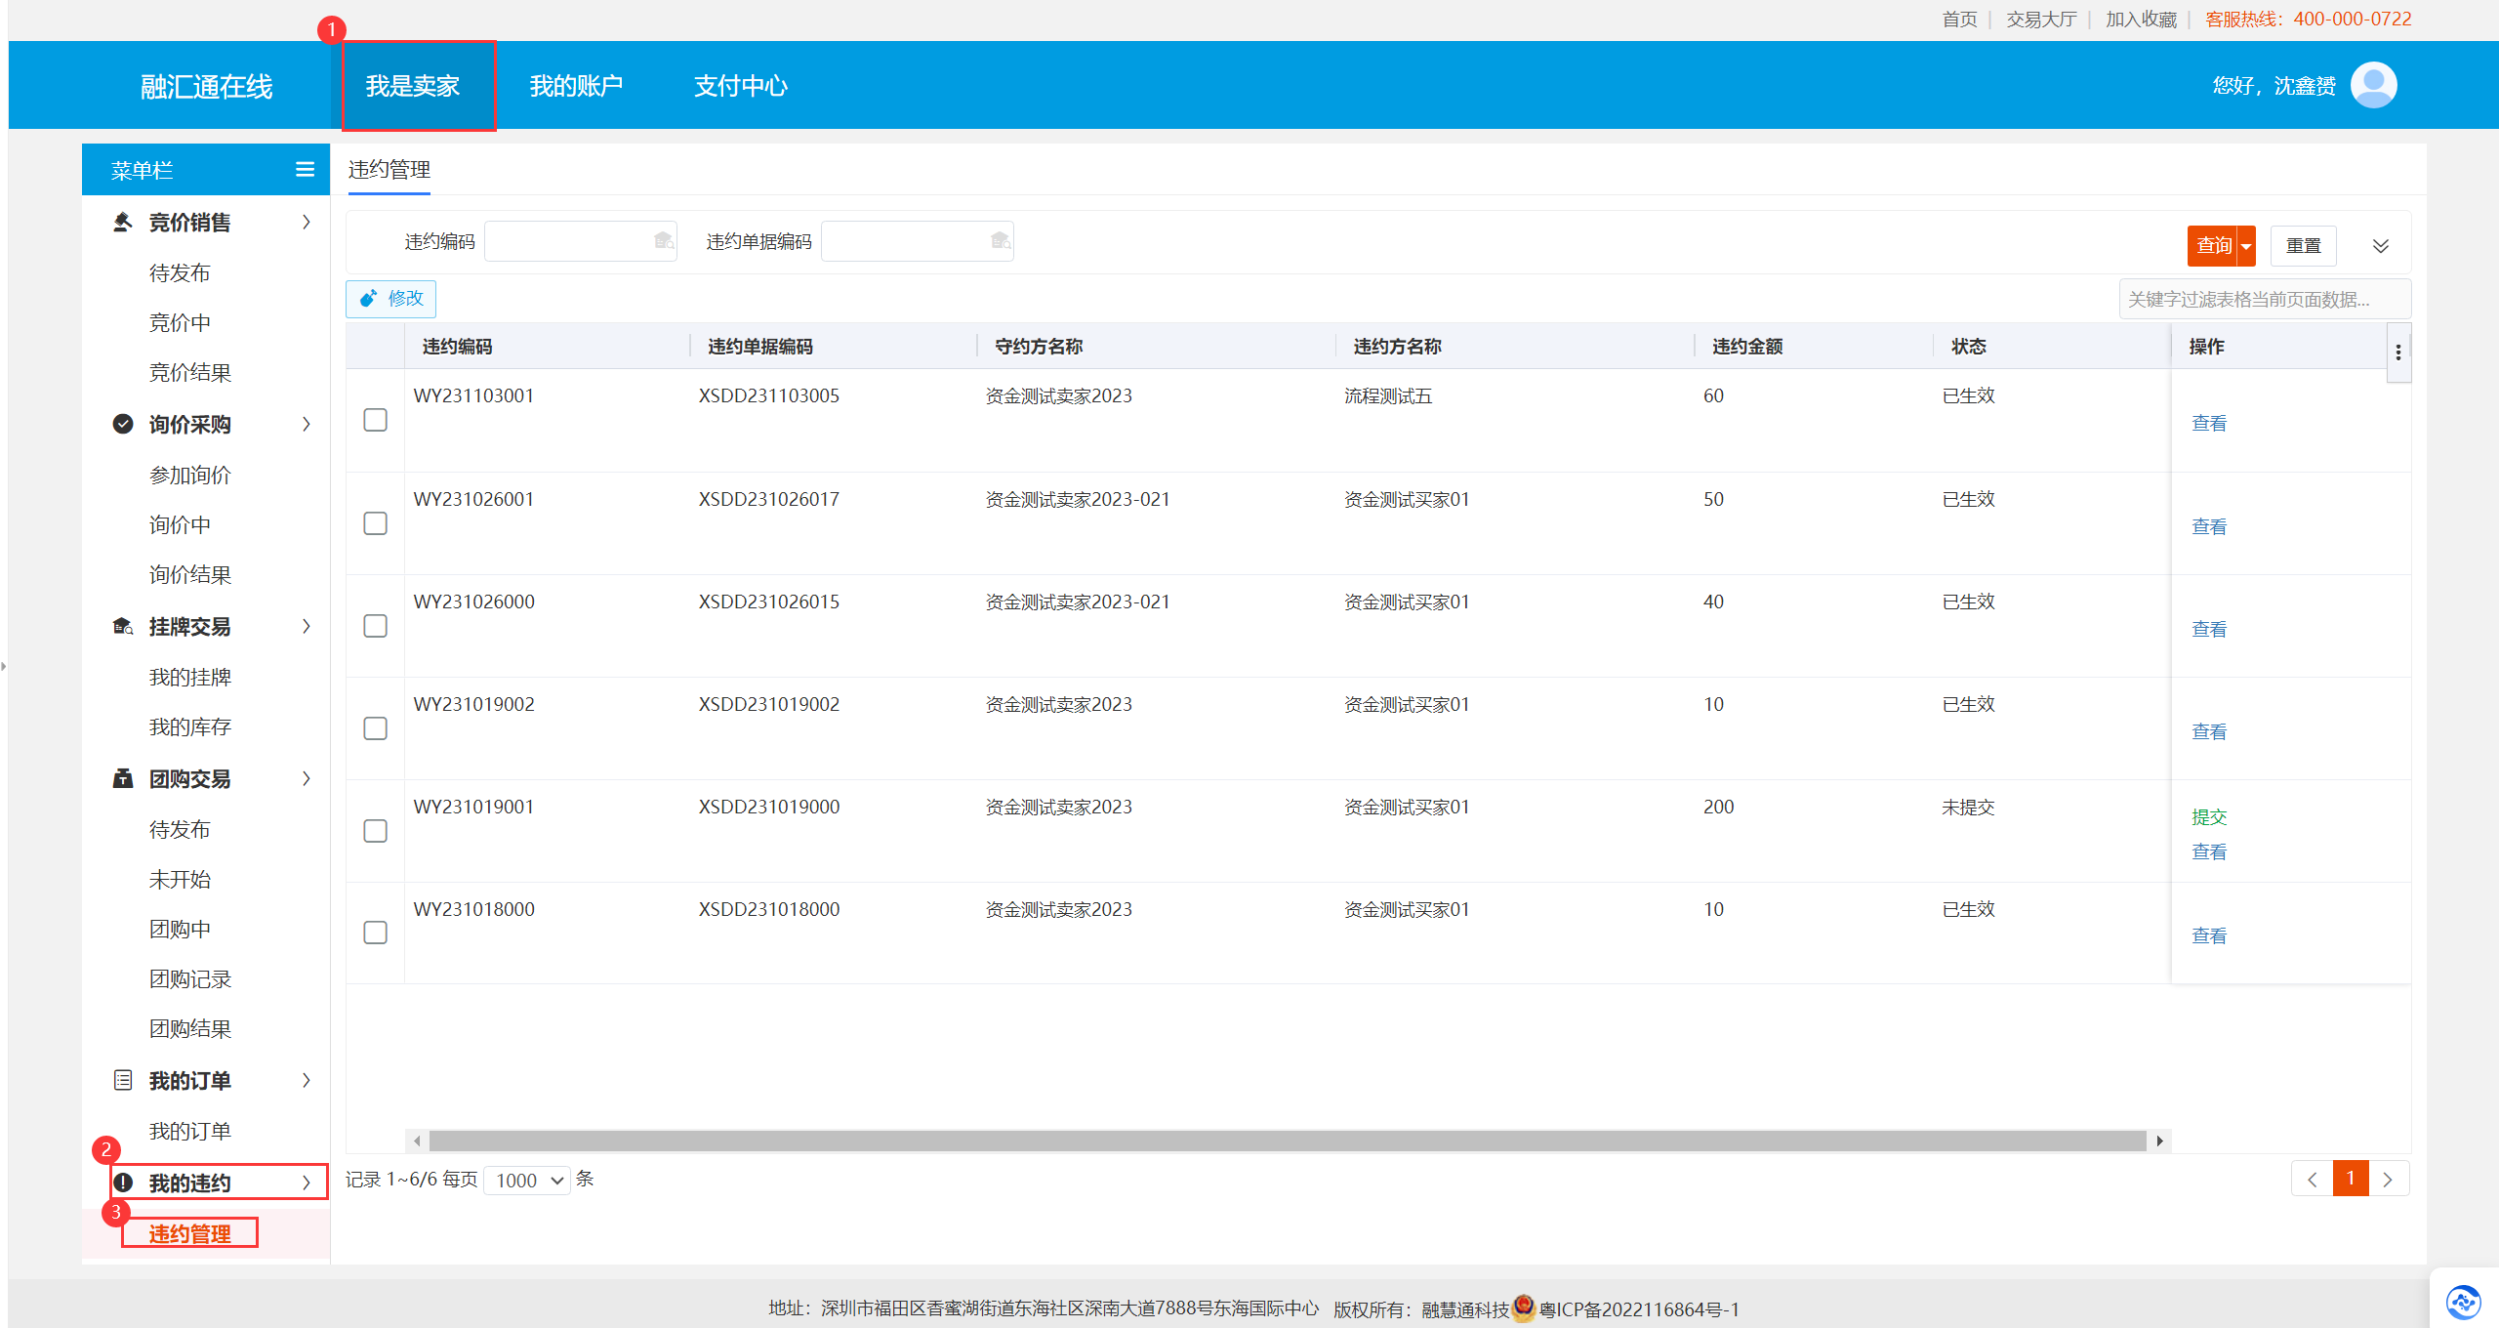Click 首页 link in top bar

pos(1959,19)
